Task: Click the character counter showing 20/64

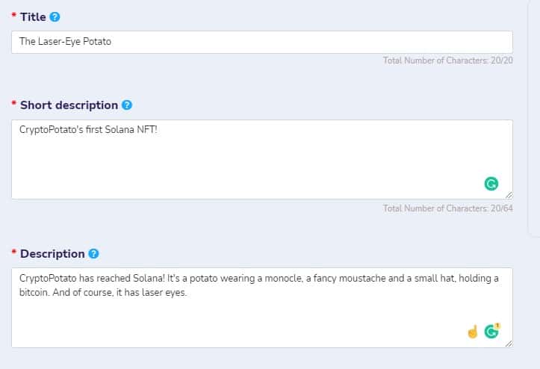Action: coord(448,209)
